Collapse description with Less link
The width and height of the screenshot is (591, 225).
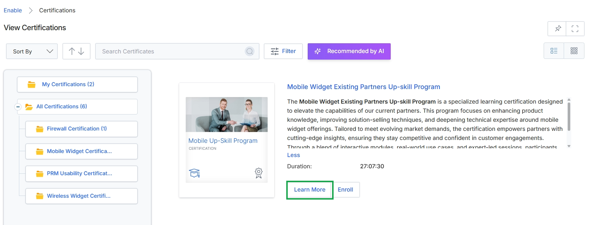click(x=293, y=155)
